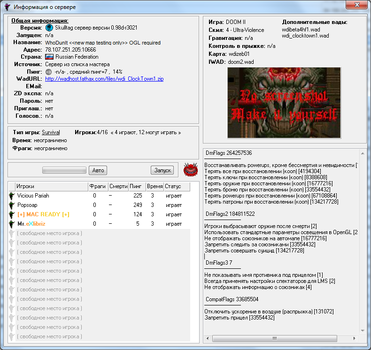Click the window title bar icon

coord(8,8)
